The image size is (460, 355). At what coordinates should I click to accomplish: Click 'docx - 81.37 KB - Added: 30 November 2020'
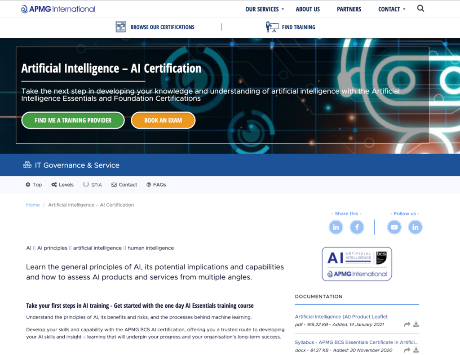click(x=344, y=351)
